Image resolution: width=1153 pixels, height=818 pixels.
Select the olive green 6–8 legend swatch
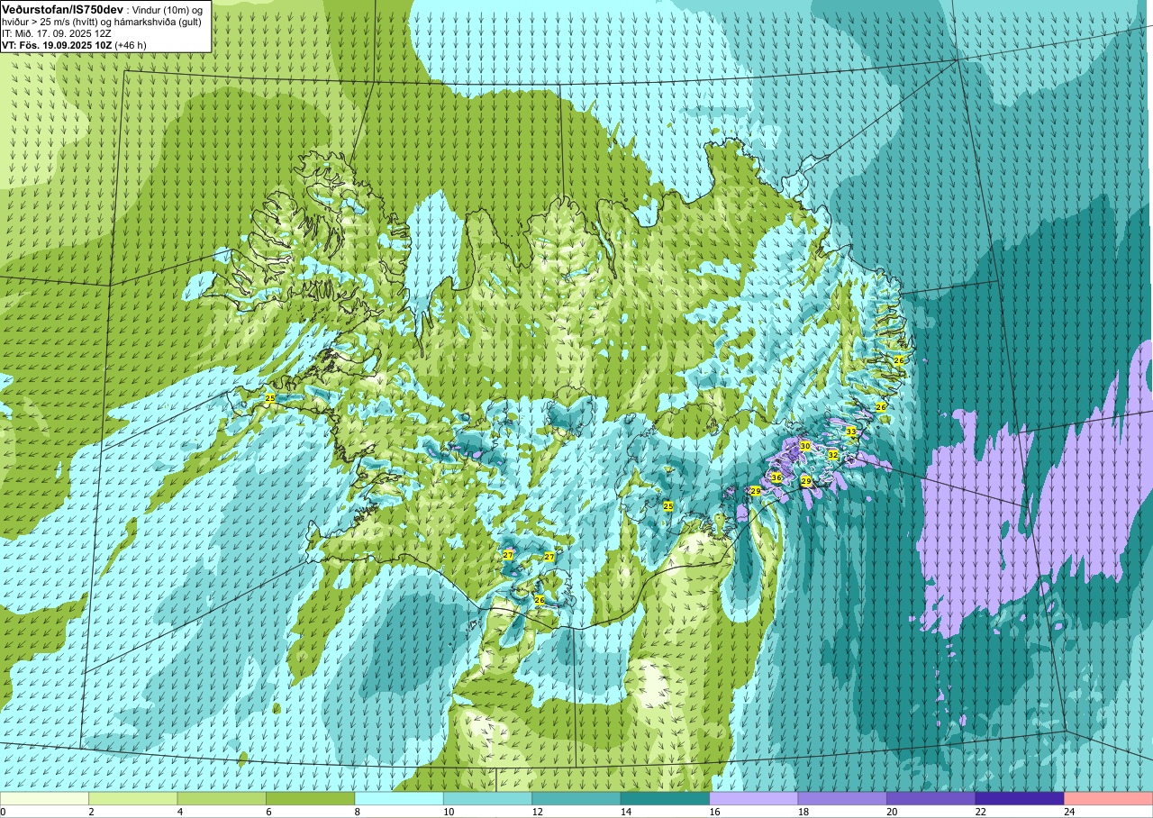310,798
